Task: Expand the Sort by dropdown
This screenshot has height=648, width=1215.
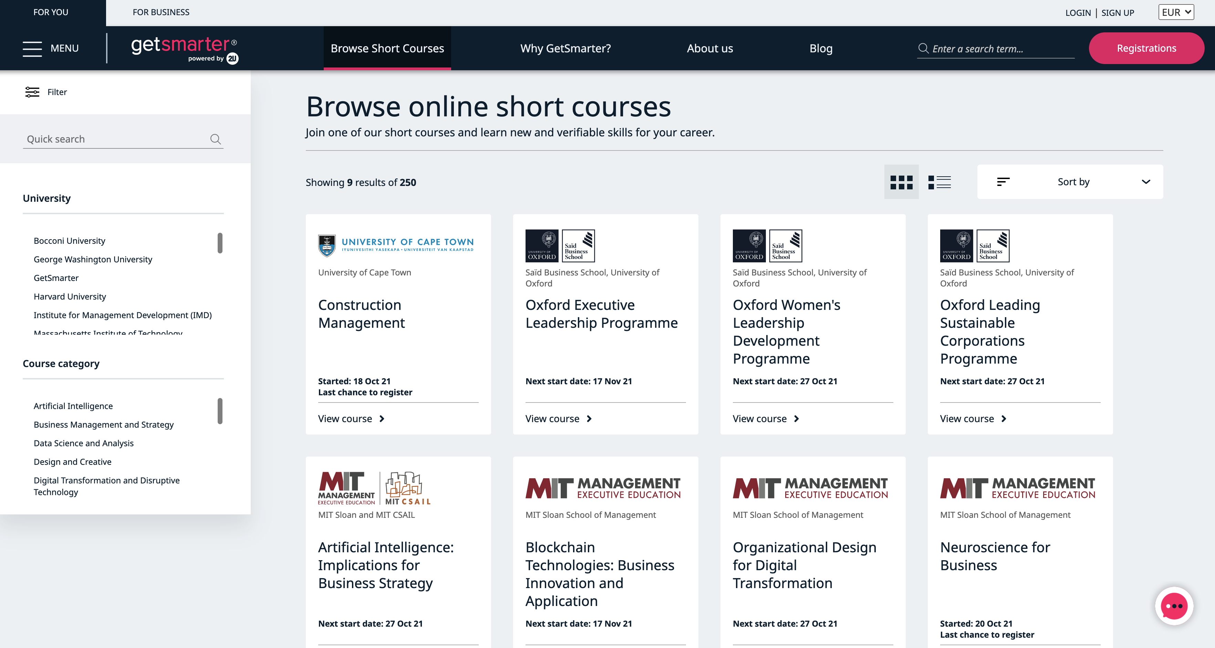Action: (1070, 182)
